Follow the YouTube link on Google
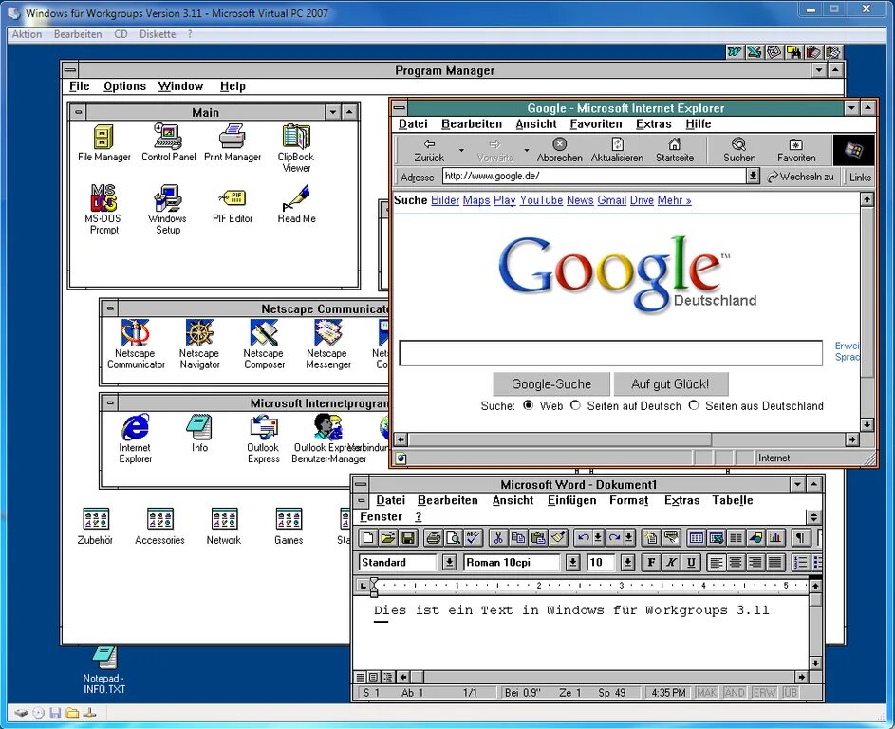Viewport: 895px width, 729px height. [541, 200]
